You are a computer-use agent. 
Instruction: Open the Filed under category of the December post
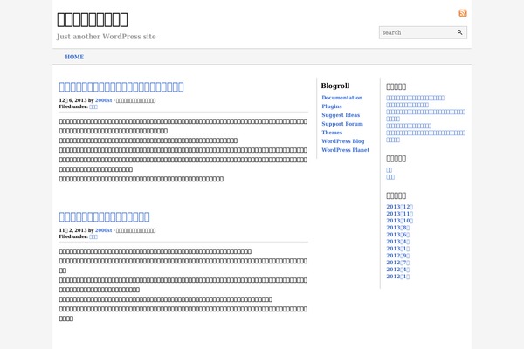[x=93, y=106]
